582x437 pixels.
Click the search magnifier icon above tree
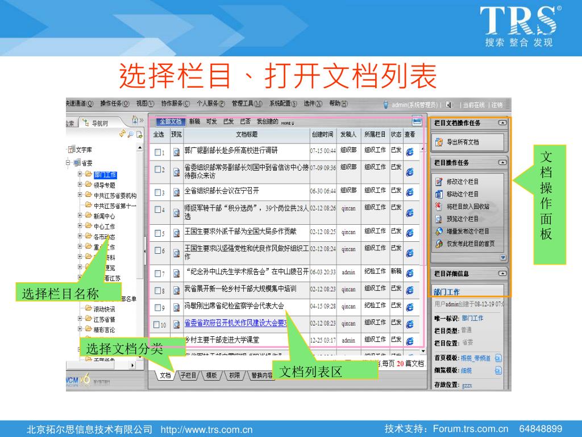click(131, 134)
